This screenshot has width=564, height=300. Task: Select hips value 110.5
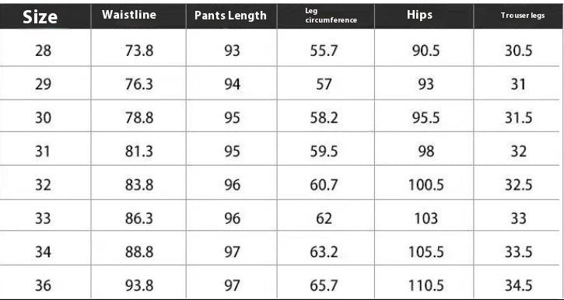(426, 286)
